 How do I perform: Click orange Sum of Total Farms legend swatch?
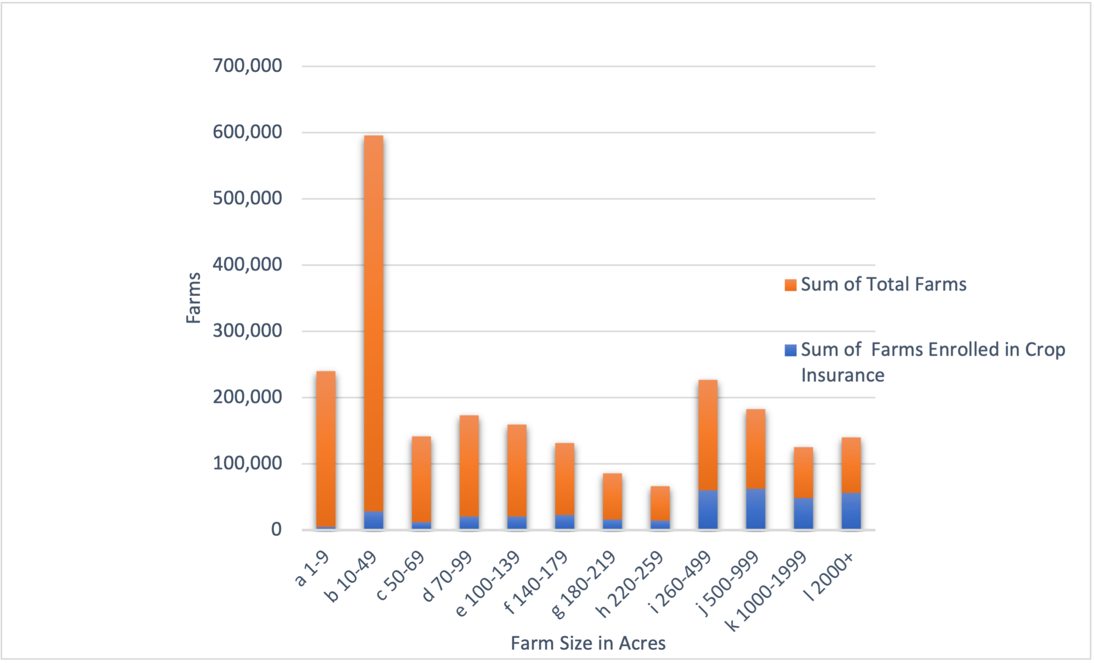tap(790, 285)
